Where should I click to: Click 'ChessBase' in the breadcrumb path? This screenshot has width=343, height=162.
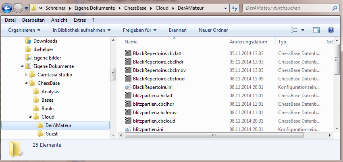pyautogui.click(x=135, y=8)
